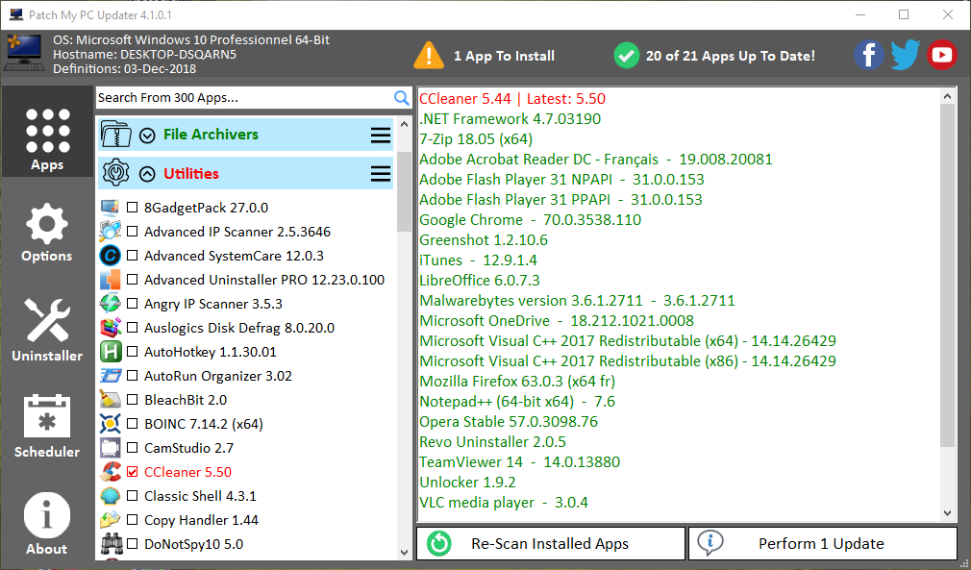Image resolution: width=971 pixels, height=570 pixels.
Task: Open the Facebook page icon
Action: click(x=868, y=55)
